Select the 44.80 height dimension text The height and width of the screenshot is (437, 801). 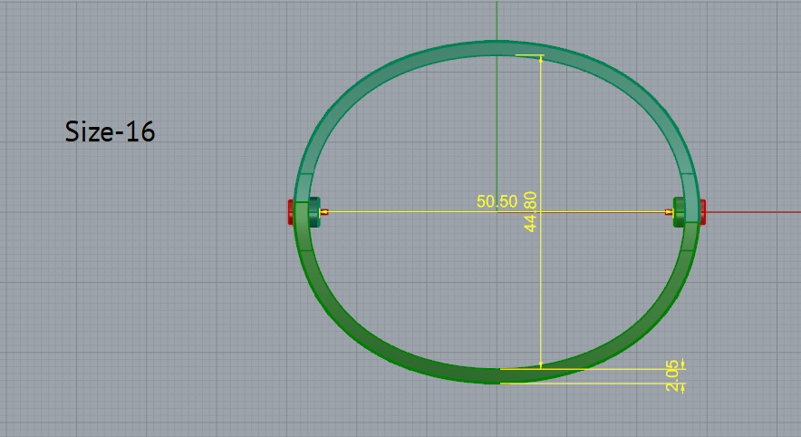click(x=531, y=211)
